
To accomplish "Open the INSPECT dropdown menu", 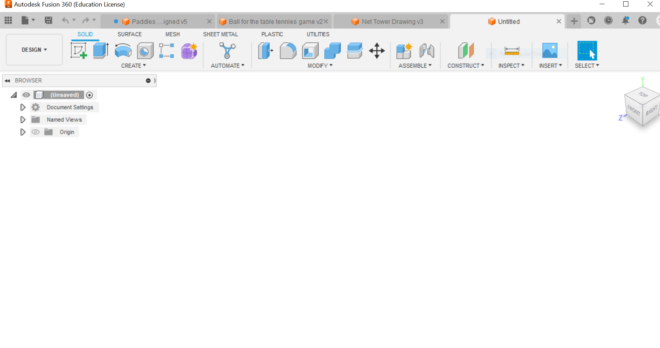I will click(x=511, y=66).
